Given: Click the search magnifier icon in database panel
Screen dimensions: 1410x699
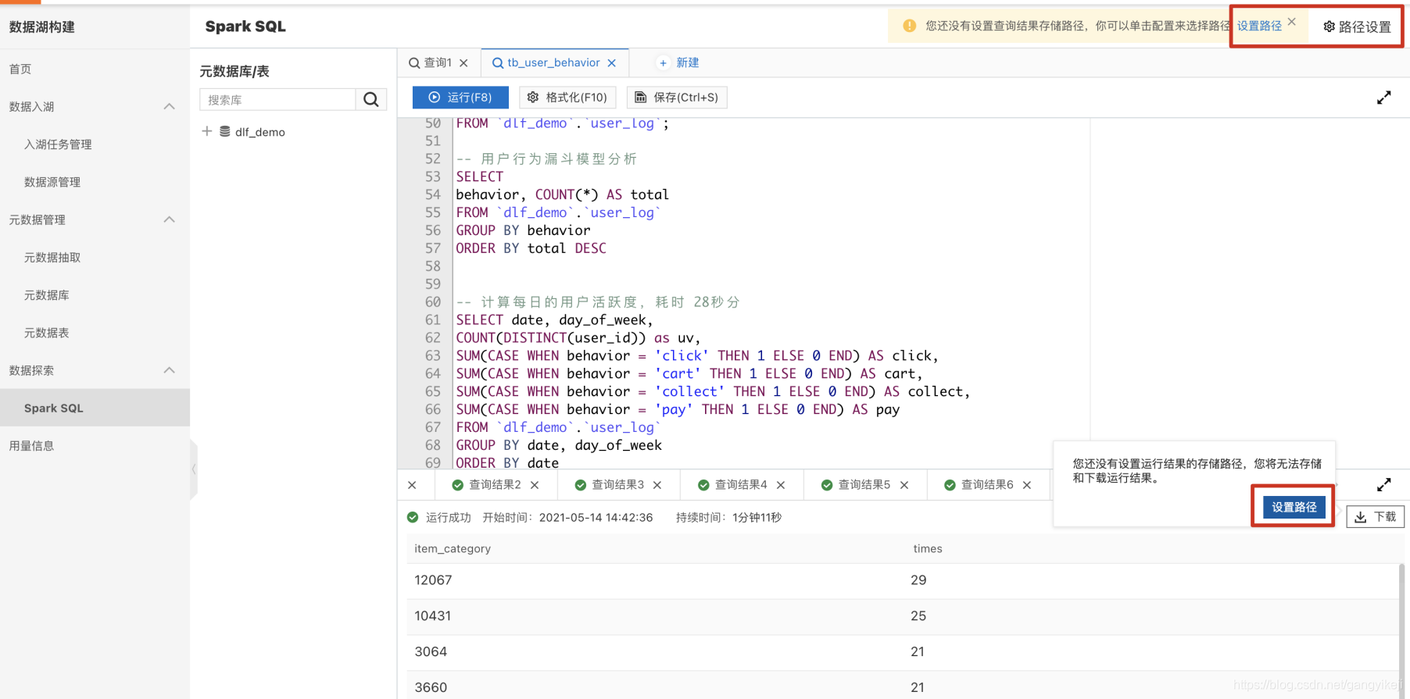Looking at the screenshot, I should (371, 99).
